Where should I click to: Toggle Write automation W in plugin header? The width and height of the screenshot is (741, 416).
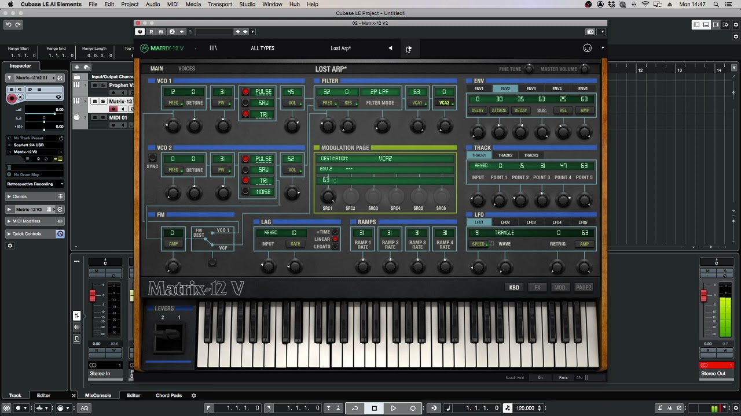[161, 32]
